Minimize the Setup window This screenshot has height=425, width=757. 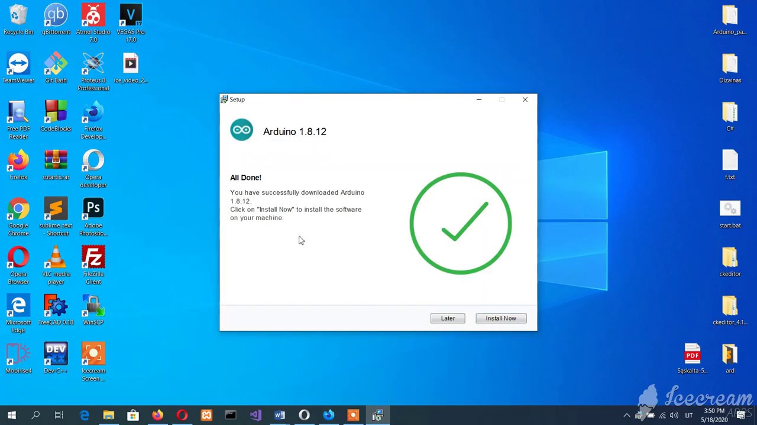pos(479,99)
